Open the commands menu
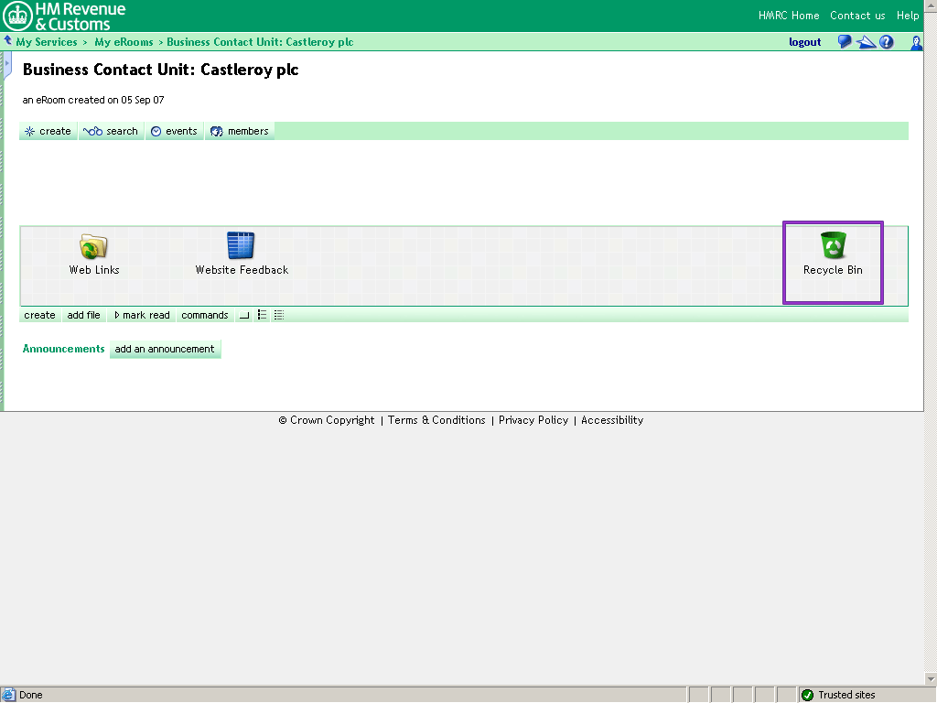 click(x=204, y=315)
